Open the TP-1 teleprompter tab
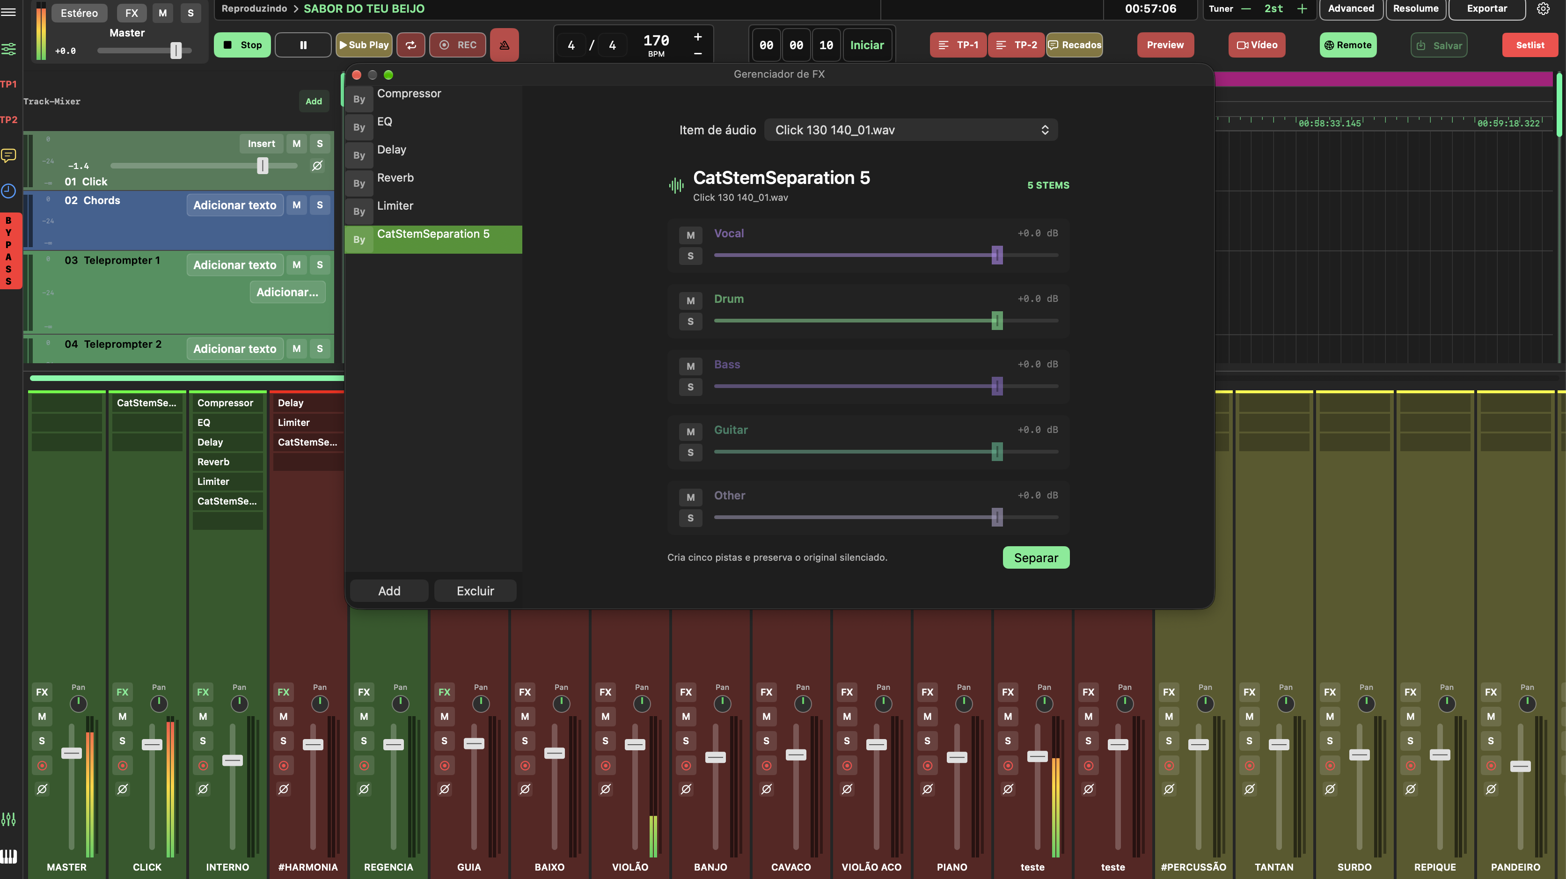 (958, 45)
